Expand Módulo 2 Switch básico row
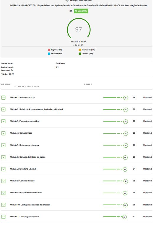The width and height of the screenshot is (153, 225). pos(4,109)
